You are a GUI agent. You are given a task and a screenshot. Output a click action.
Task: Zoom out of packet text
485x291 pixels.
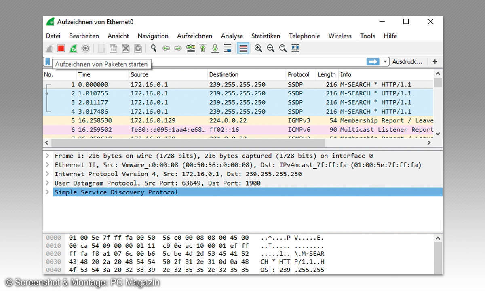(x=270, y=48)
